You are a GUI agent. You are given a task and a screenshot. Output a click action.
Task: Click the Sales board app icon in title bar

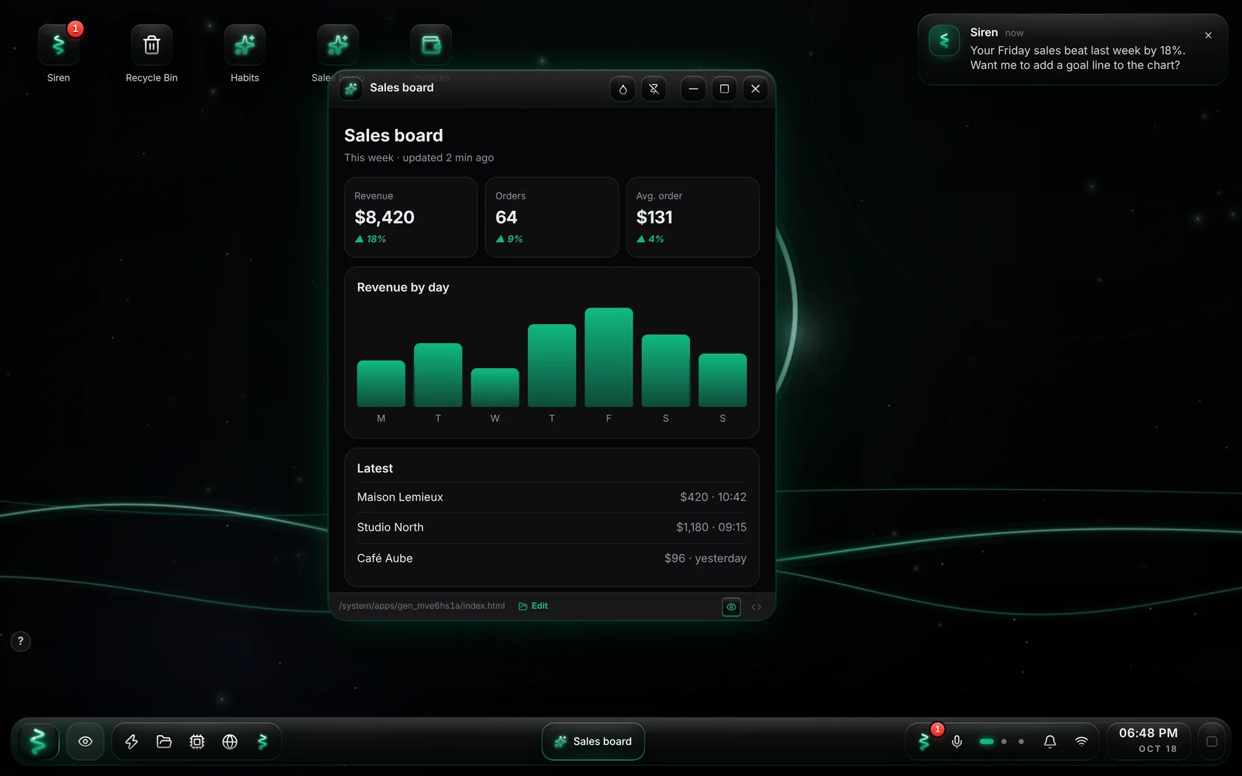tap(351, 88)
